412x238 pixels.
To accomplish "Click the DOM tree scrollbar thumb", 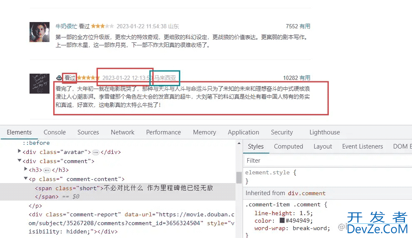I will pyautogui.click(x=239, y=178).
